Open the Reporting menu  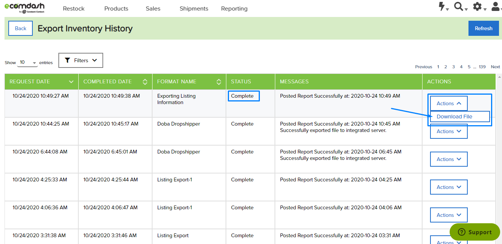(234, 8)
